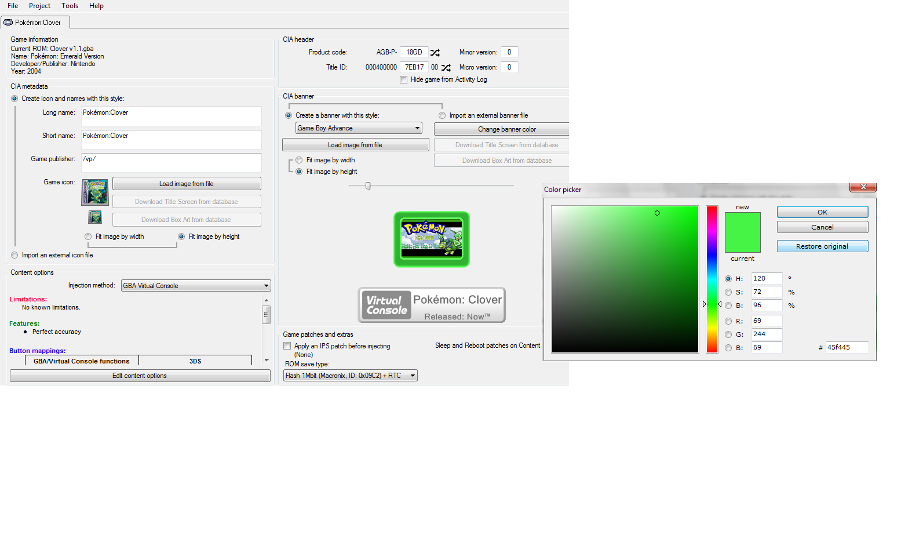This screenshot has width=912, height=553.
Task: Click the Pokémon:Clover tab
Action: point(35,23)
